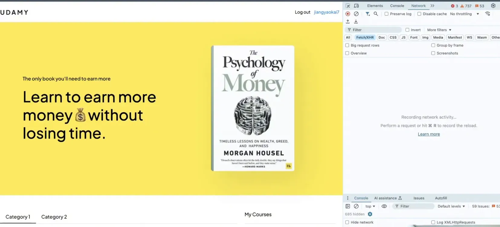Show the console sidebar icon

tap(348, 206)
